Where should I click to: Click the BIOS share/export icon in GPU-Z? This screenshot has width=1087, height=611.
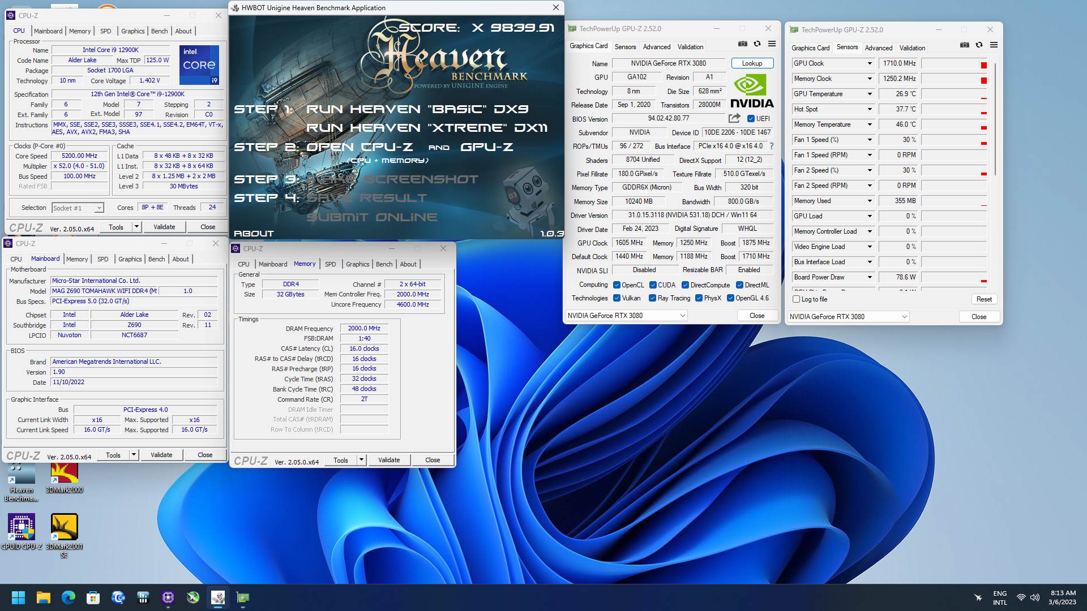(x=734, y=118)
